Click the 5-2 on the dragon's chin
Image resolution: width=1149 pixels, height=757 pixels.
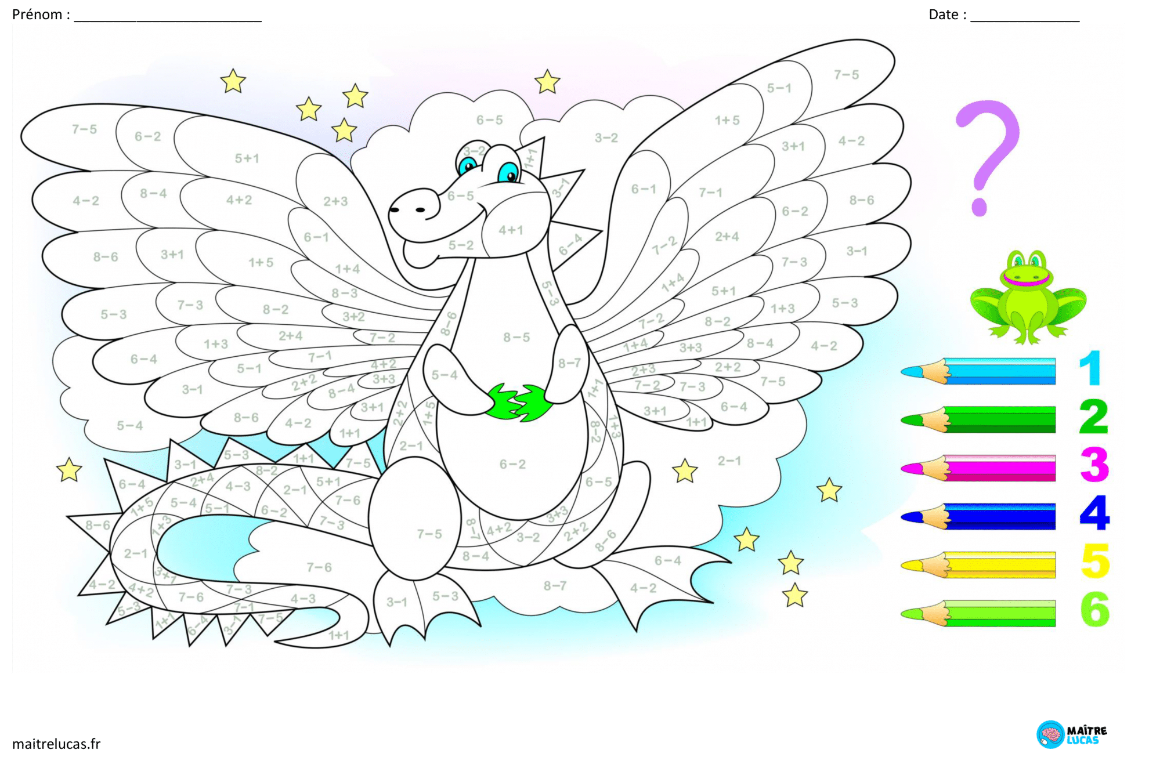pyautogui.click(x=461, y=245)
